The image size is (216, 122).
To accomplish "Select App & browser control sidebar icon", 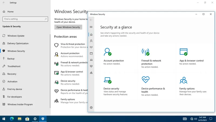I will 91,53.
